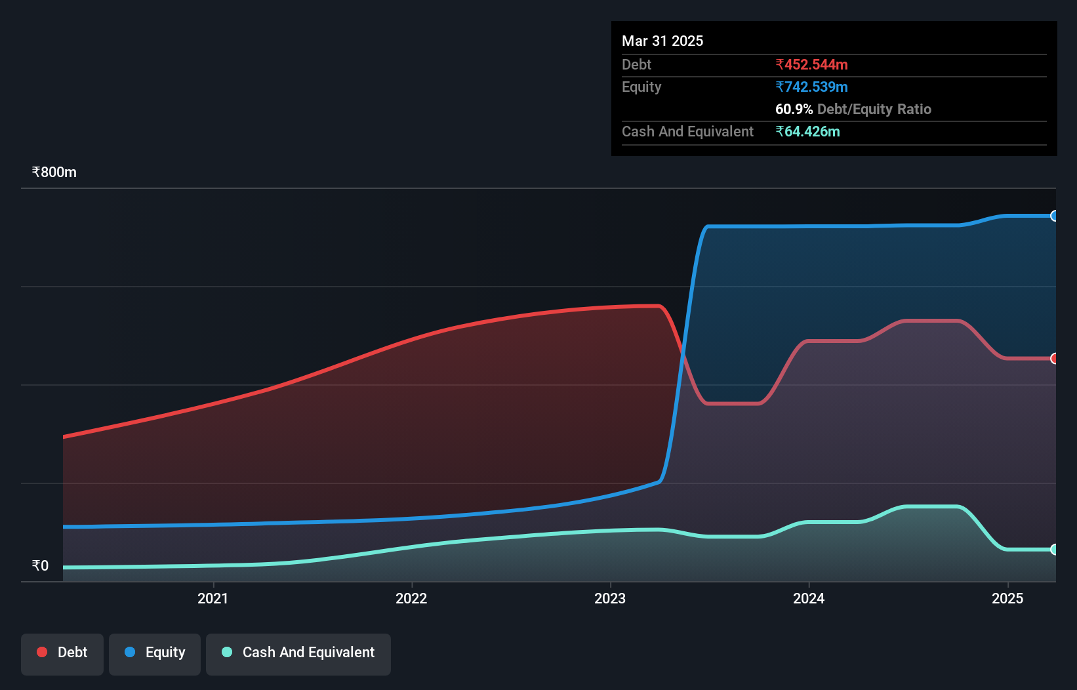1077x690 pixels.
Task: Select the 2025 year axis label
Action: tap(1008, 598)
